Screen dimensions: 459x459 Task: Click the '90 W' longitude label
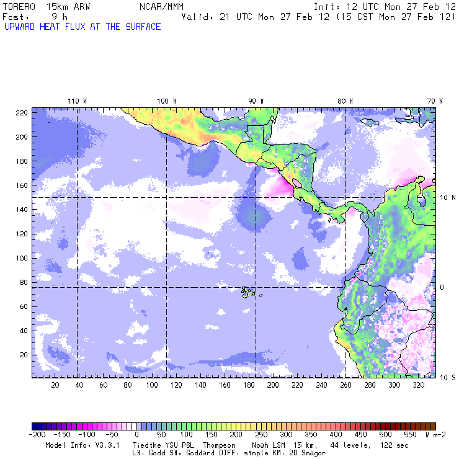pyautogui.click(x=256, y=101)
